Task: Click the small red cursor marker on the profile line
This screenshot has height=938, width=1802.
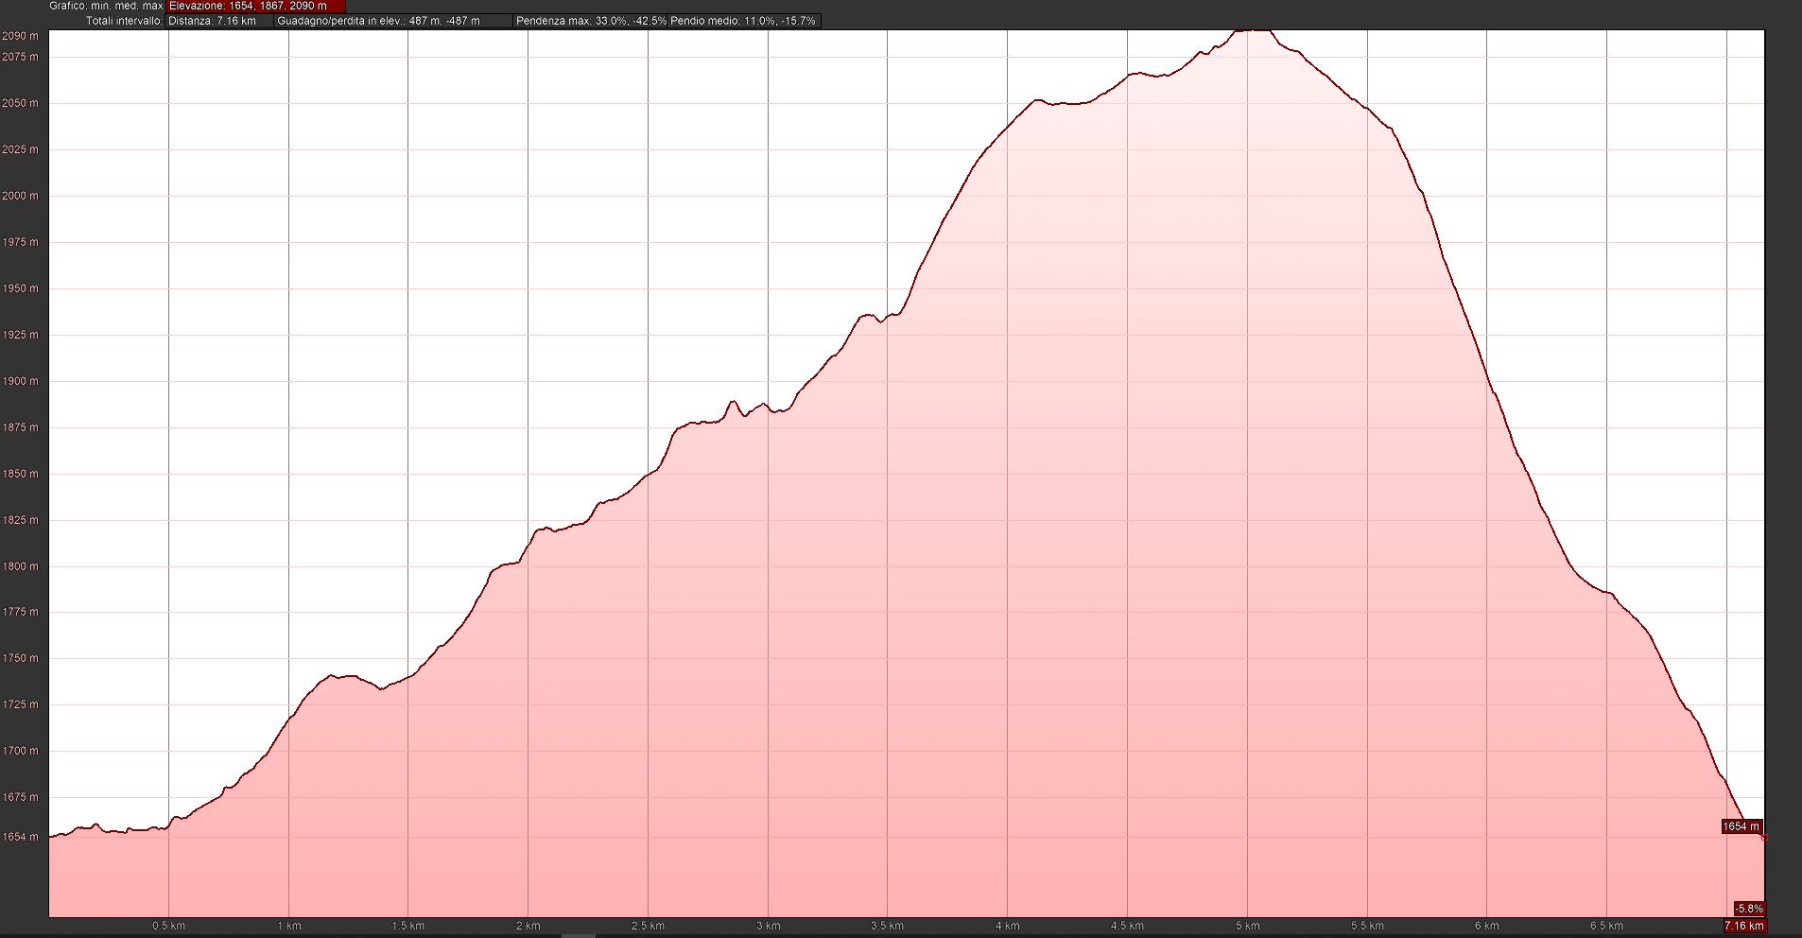Action: coord(1764,838)
